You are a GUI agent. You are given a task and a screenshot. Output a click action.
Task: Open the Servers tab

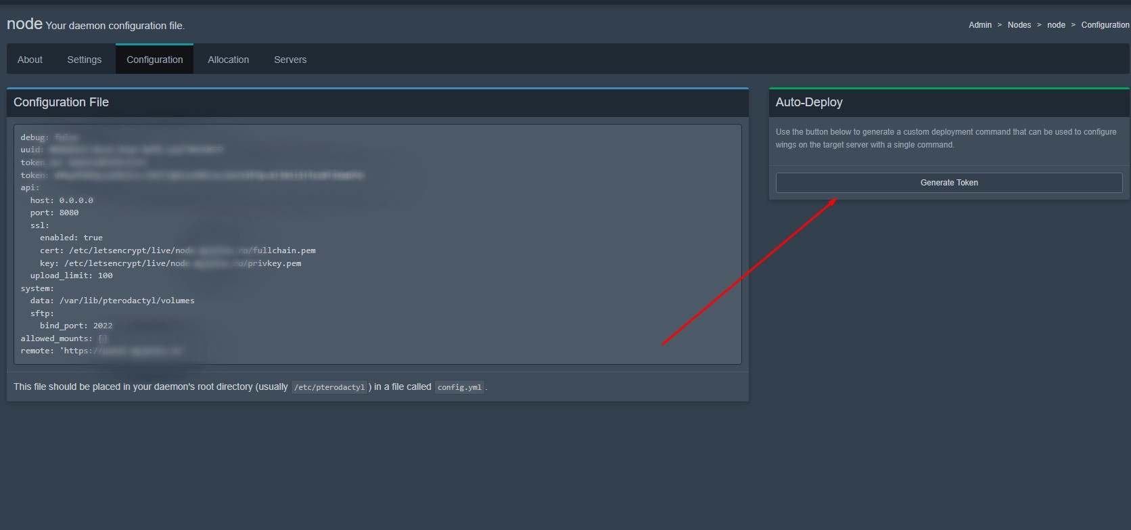click(x=290, y=60)
